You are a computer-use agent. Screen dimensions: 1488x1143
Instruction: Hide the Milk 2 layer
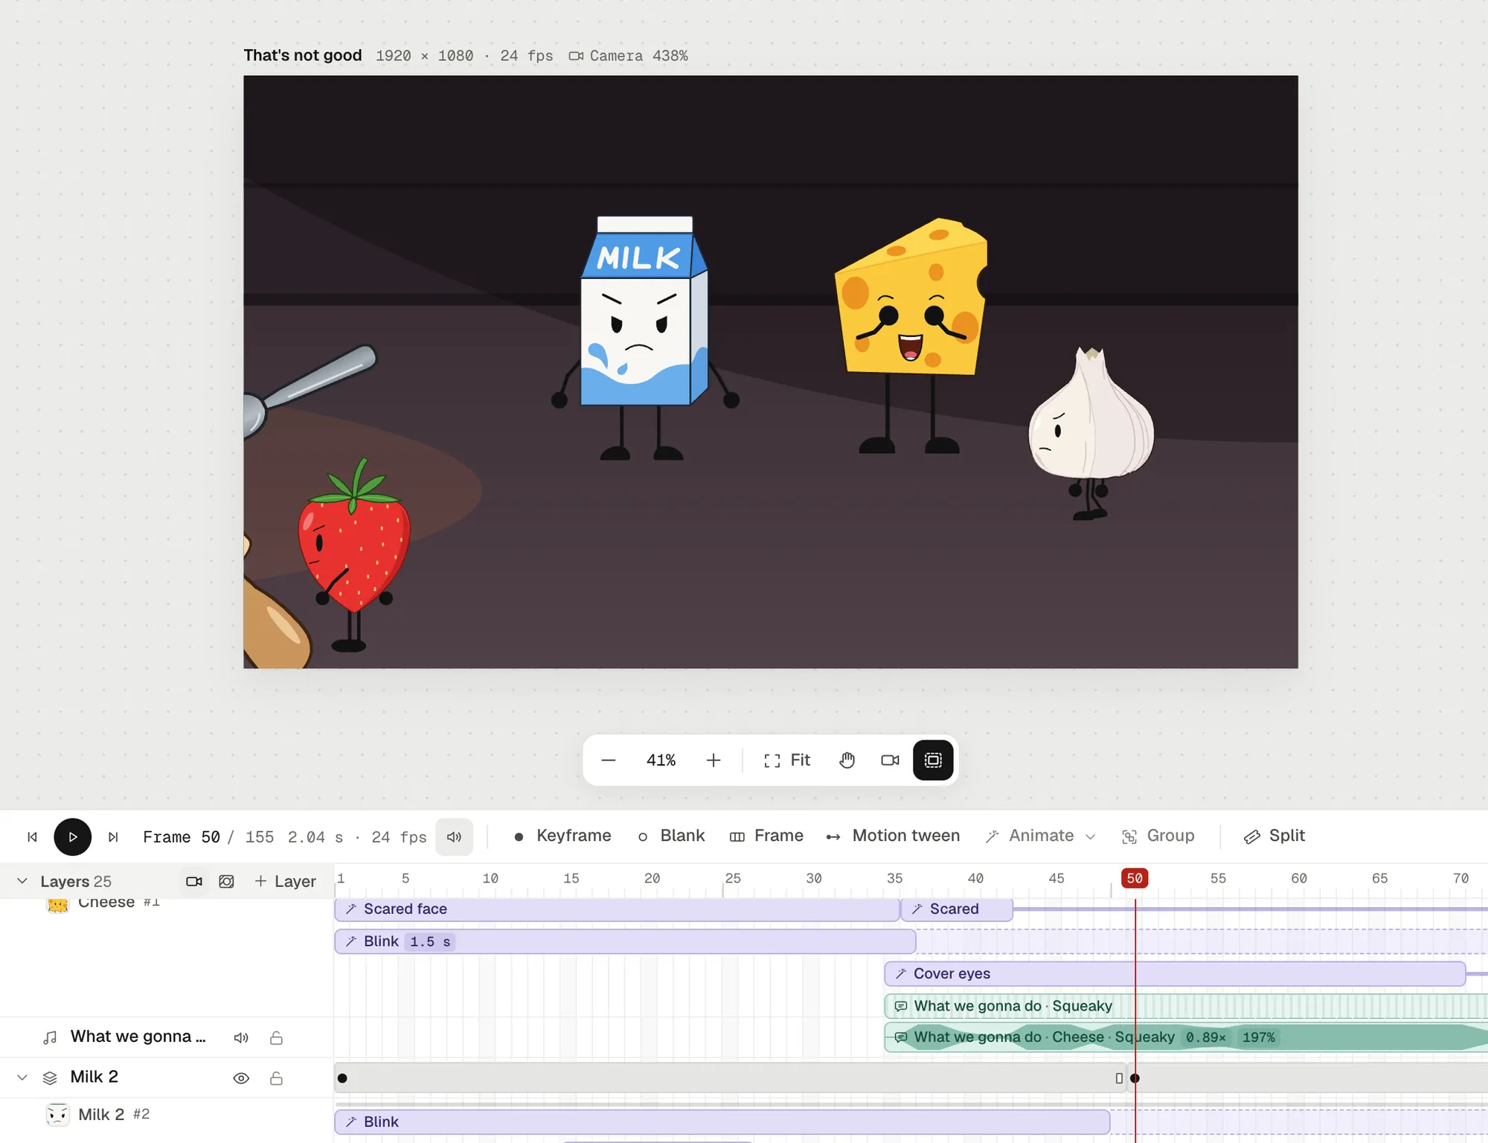pyautogui.click(x=241, y=1078)
